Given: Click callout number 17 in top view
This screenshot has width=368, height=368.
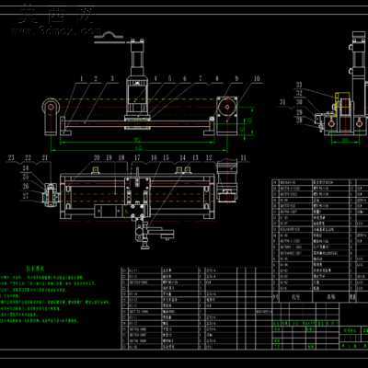Looking at the screenshot, I should (x=137, y=157).
